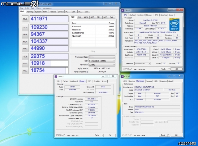Click the Mark benchmark button
198x146 pixels.
click(x=25, y=19)
